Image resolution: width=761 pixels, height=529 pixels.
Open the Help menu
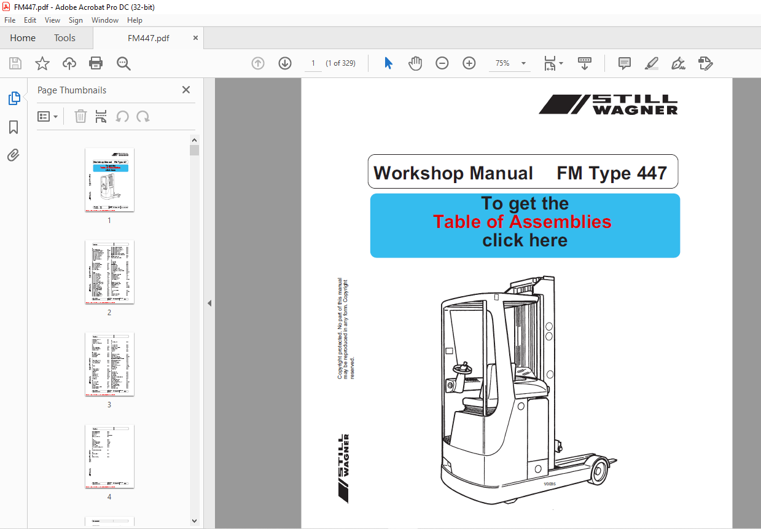click(x=135, y=20)
